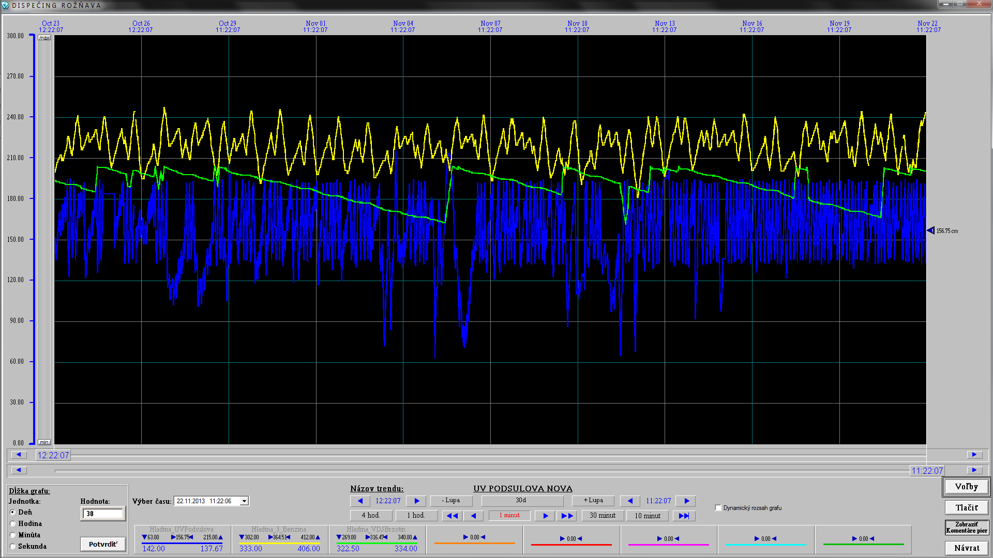Click the 12:22:07 start time slider handle

coord(53,455)
